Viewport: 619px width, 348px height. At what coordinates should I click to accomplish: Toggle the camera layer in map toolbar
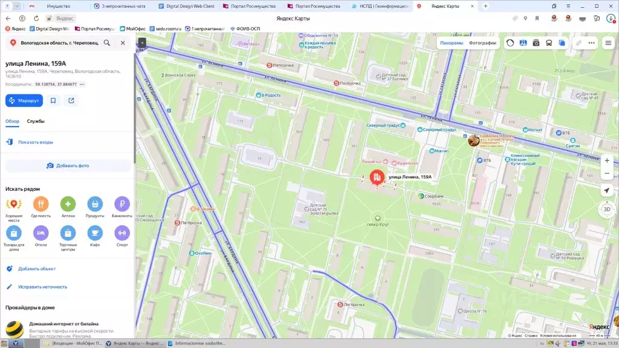point(536,43)
